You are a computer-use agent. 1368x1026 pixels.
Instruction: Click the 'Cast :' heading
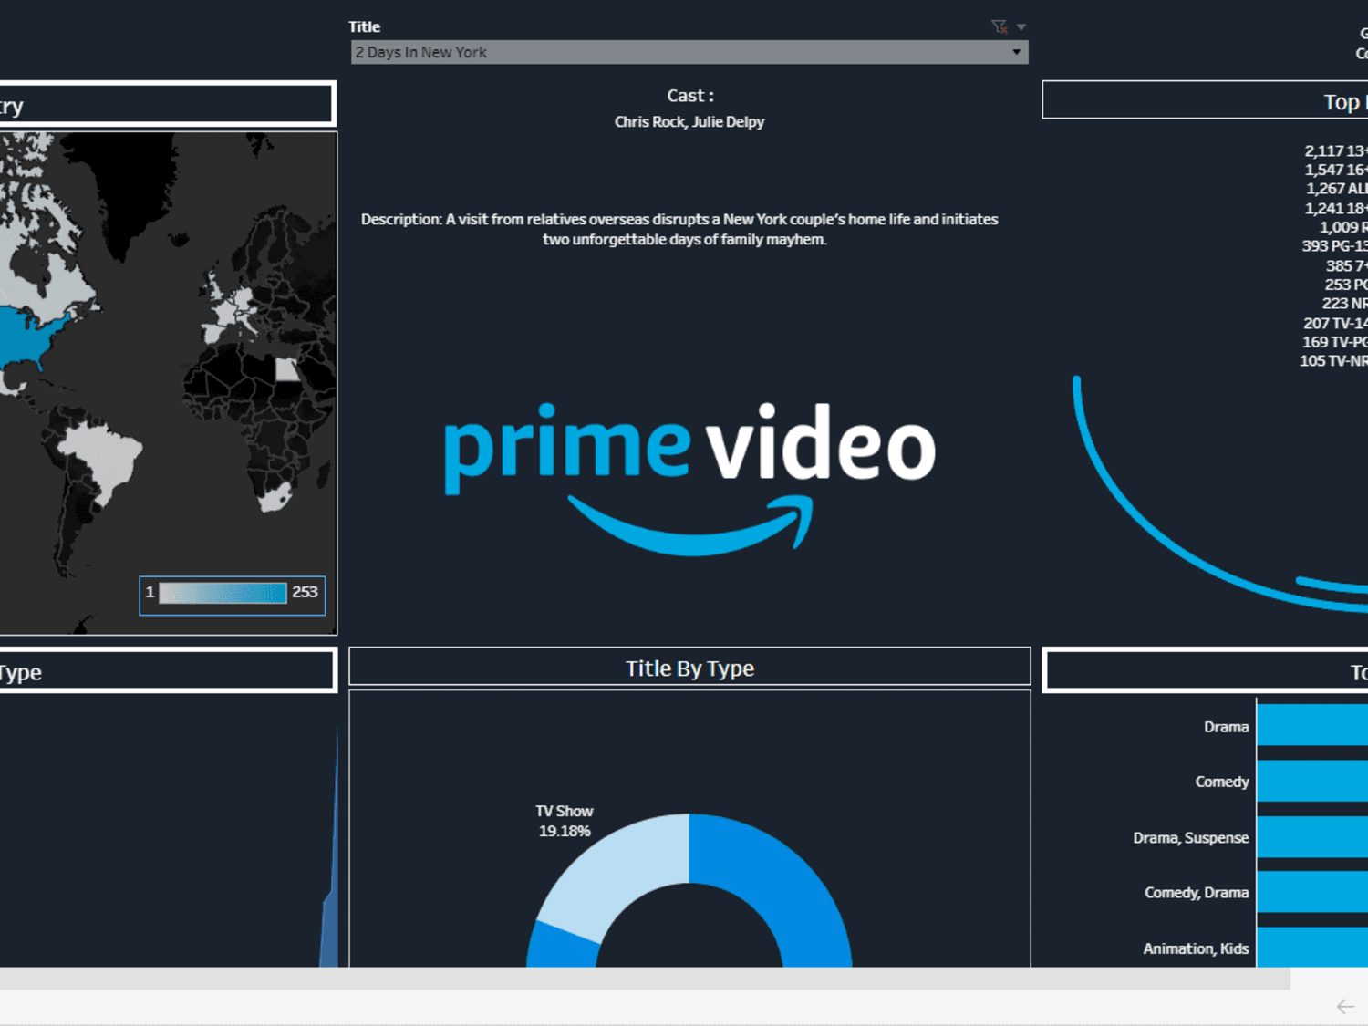(x=690, y=95)
